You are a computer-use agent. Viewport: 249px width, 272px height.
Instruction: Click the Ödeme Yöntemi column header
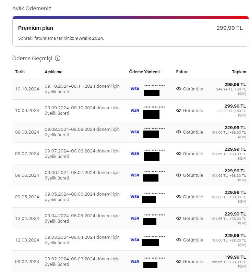click(x=144, y=72)
